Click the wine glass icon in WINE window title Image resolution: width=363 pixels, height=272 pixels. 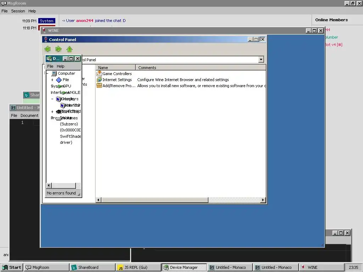point(44,30)
